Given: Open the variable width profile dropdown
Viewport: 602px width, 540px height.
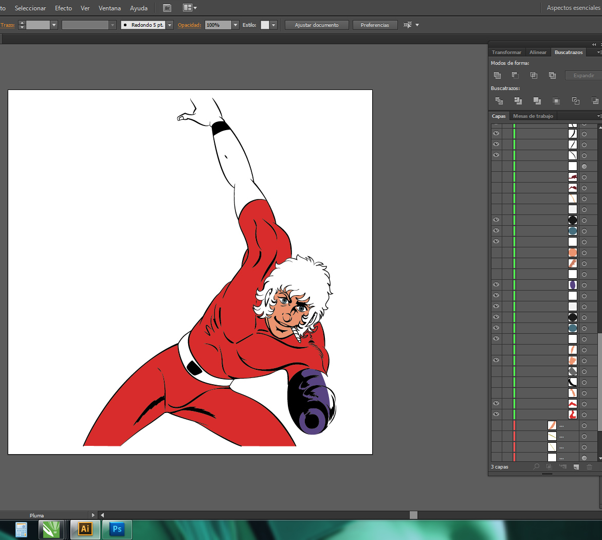Looking at the screenshot, I should 113,25.
